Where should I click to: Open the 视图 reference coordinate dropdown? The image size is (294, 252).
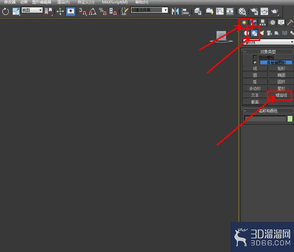[32, 10]
